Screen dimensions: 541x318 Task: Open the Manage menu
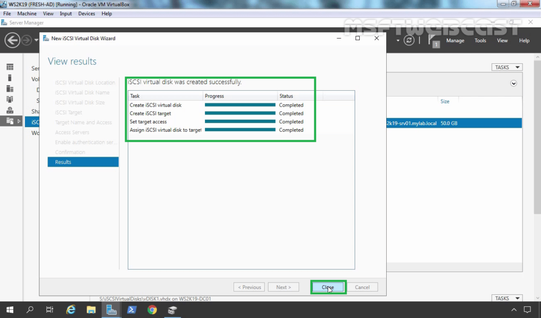click(x=455, y=40)
